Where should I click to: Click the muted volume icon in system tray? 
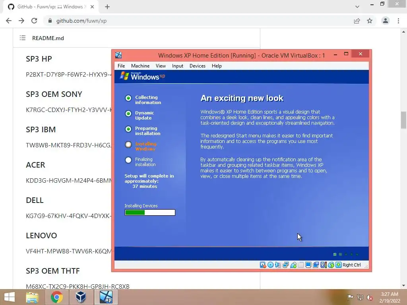pos(370,297)
